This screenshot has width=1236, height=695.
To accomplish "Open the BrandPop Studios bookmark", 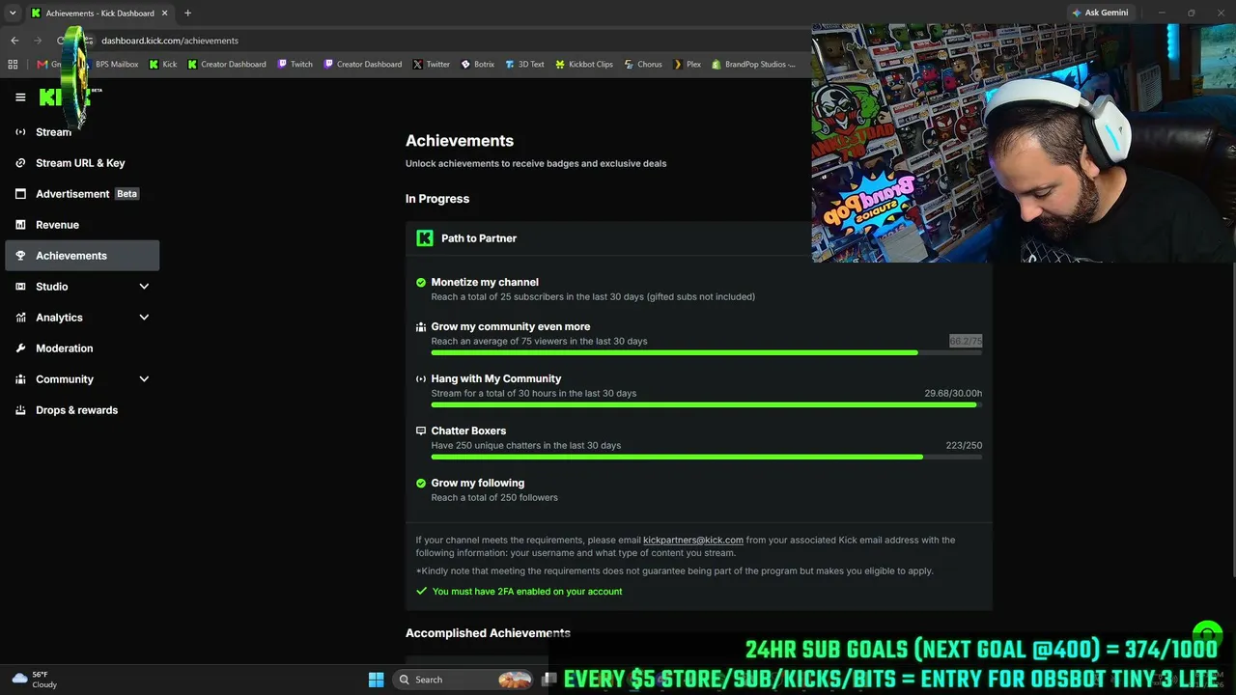I will (x=754, y=65).
